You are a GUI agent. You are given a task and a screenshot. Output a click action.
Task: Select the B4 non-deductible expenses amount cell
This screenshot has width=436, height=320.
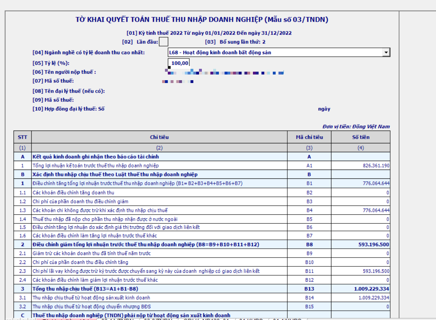click(360, 210)
